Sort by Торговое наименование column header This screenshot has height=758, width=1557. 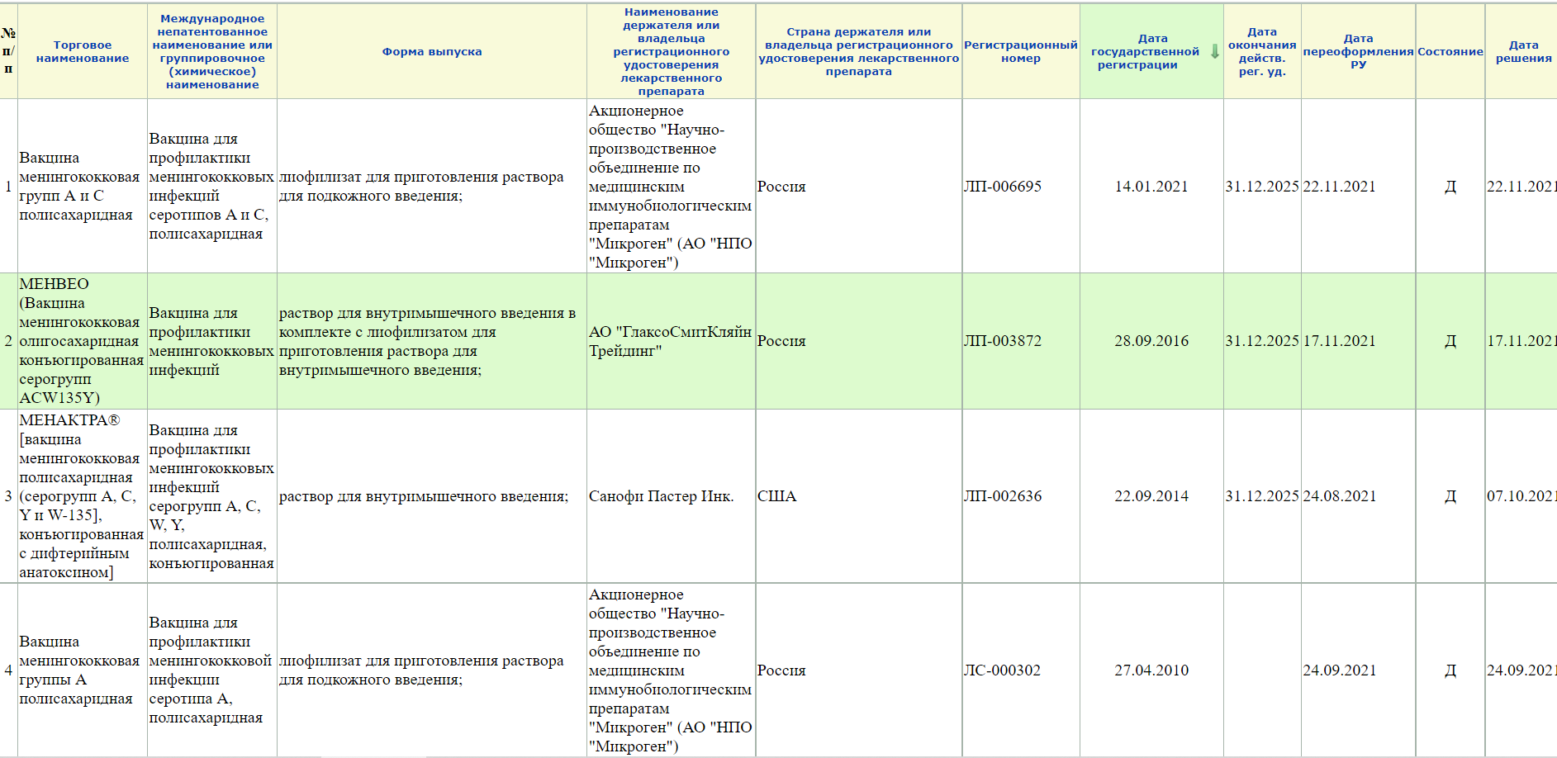pos(83,52)
